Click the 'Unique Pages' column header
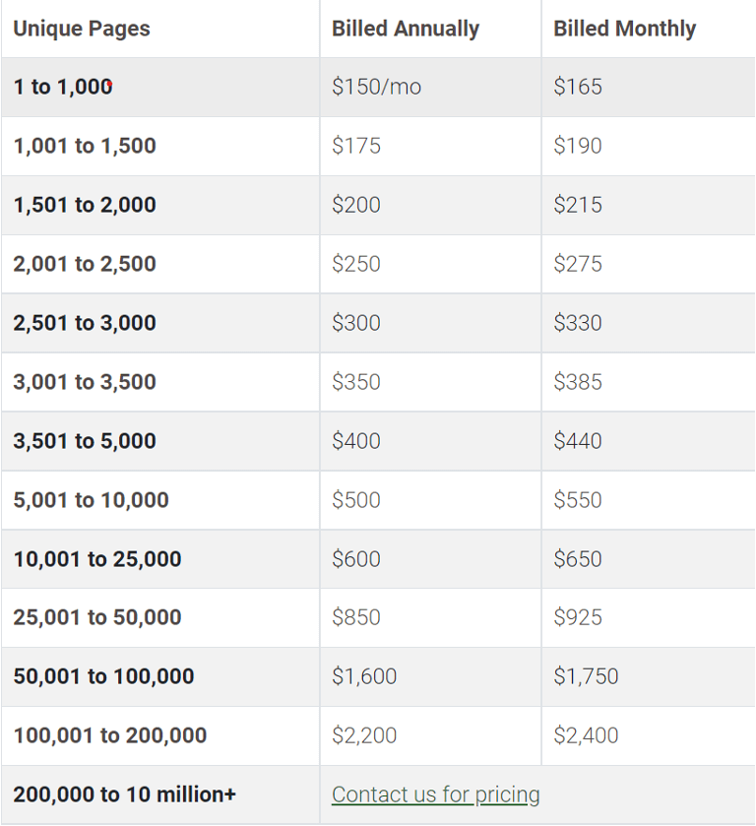This screenshot has width=756, height=826. pos(82,29)
